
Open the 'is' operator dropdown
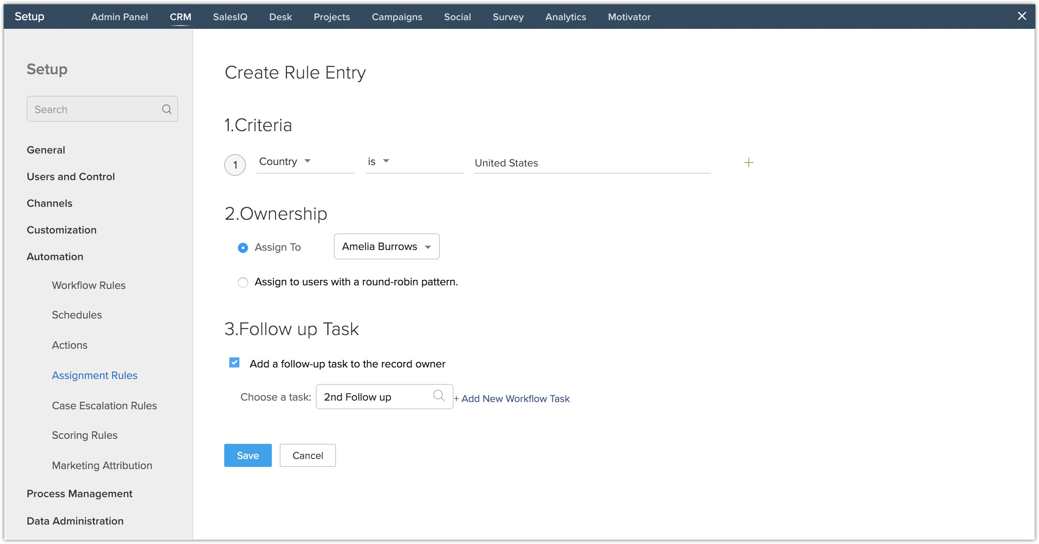click(414, 162)
